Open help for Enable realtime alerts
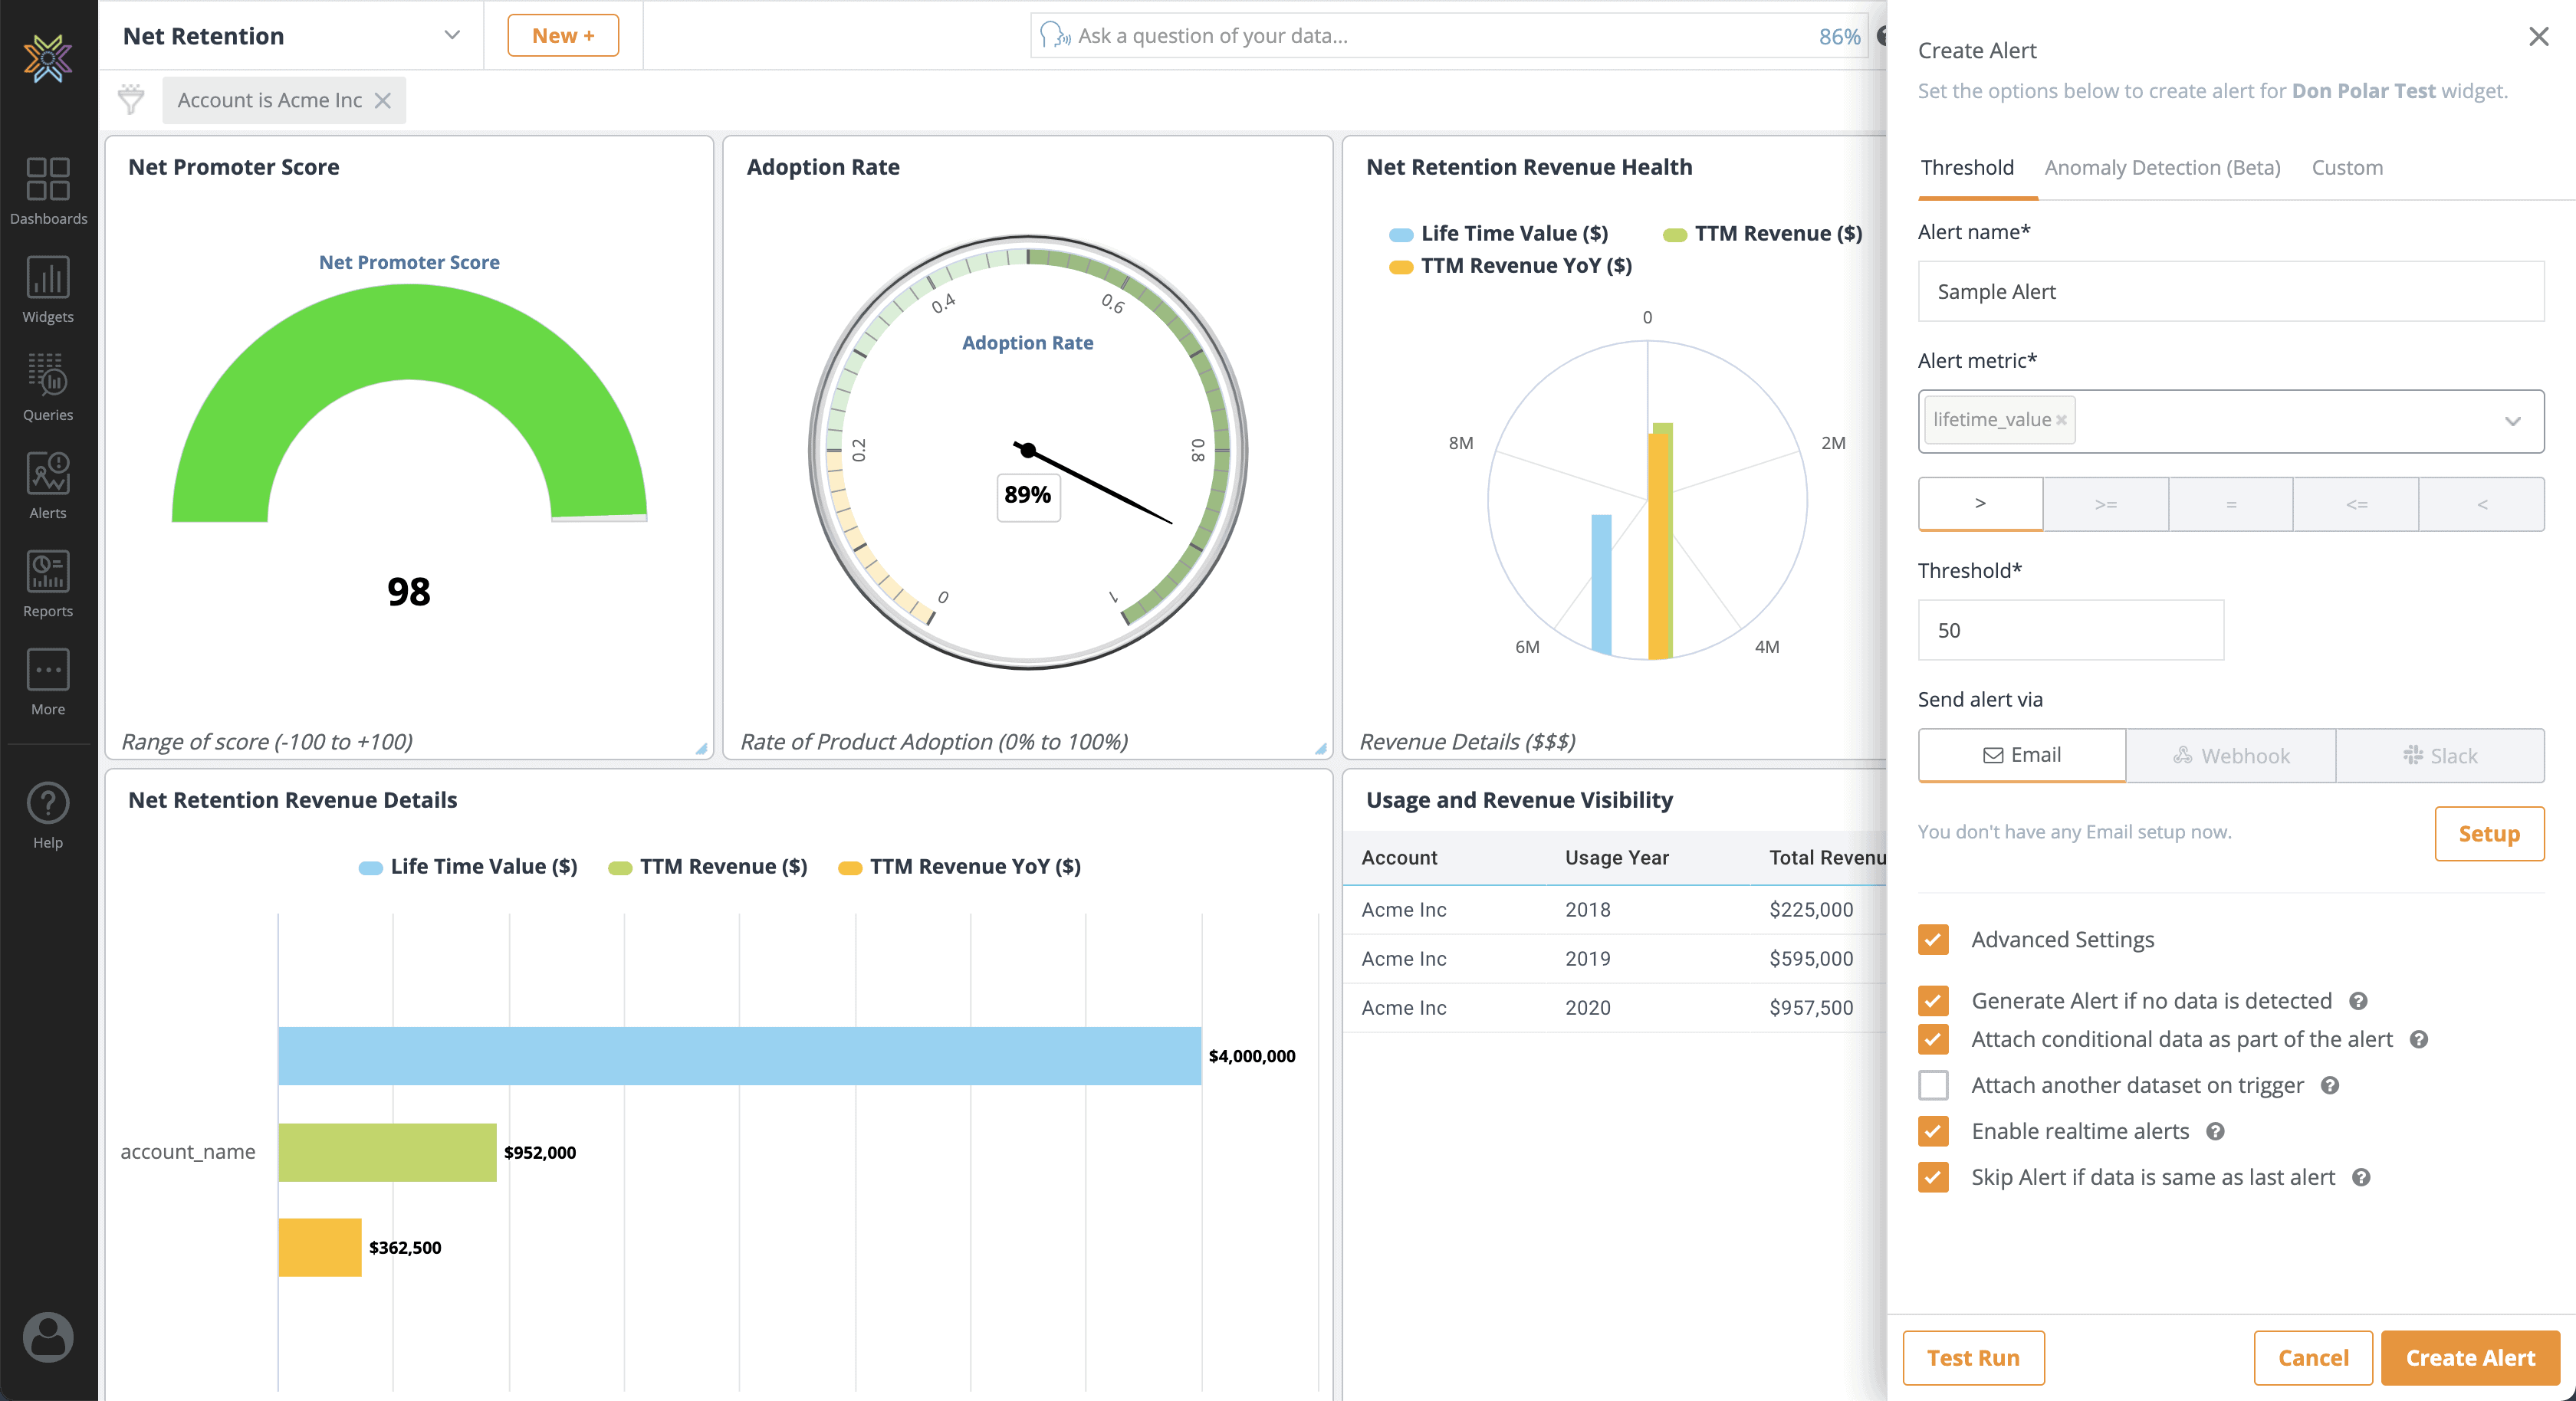The width and height of the screenshot is (2576, 1401). click(x=2215, y=1131)
